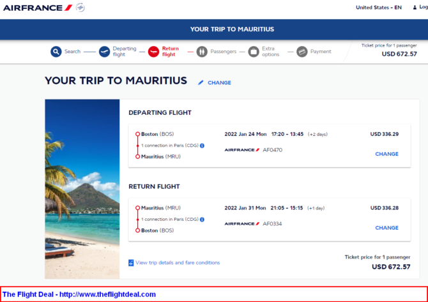Image resolution: width=428 pixels, height=302 pixels.
Task: Open info icon for departing Paris connection
Action: click(202, 146)
